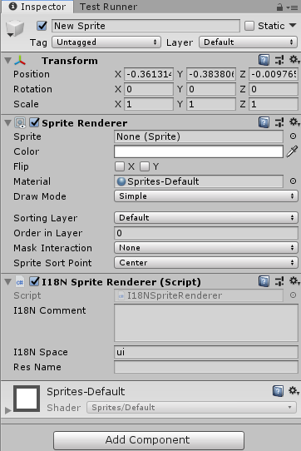Image resolution: width=301 pixels, height=451 pixels.
Task: Click the Sprite Renderer component icon
Action: (20, 123)
